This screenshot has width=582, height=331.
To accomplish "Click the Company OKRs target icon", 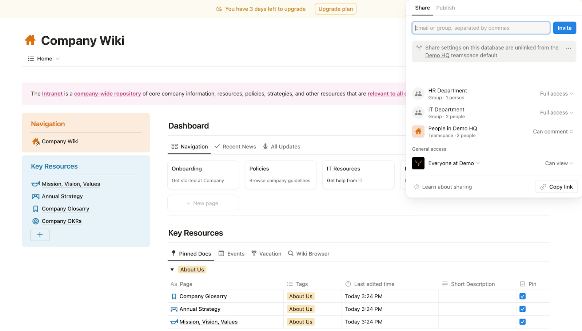I will [35, 221].
